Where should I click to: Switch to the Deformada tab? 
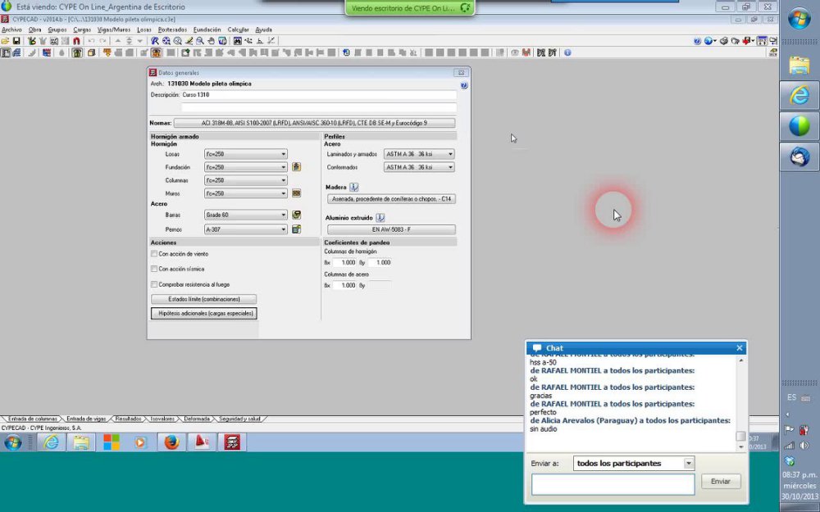tap(197, 419)
